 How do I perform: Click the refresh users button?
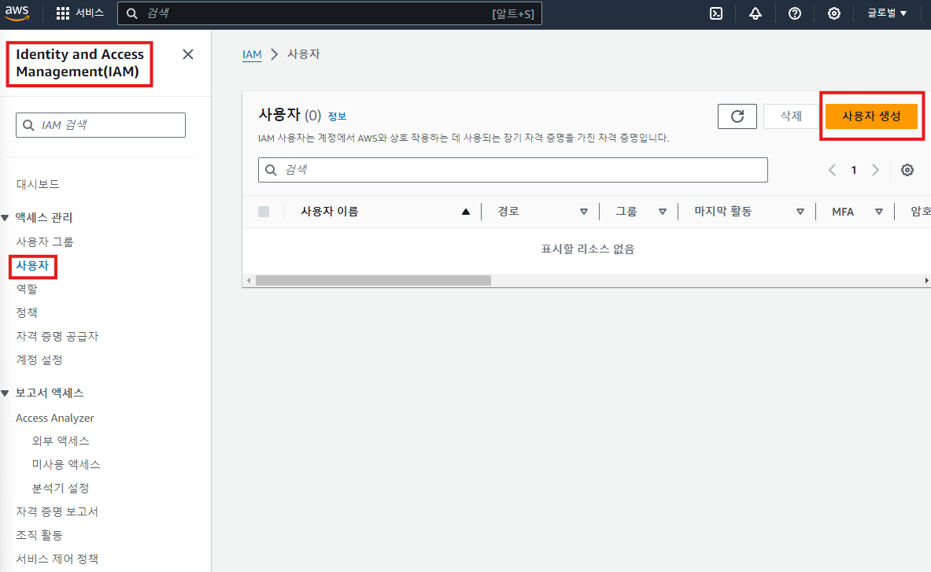point(737,116)
